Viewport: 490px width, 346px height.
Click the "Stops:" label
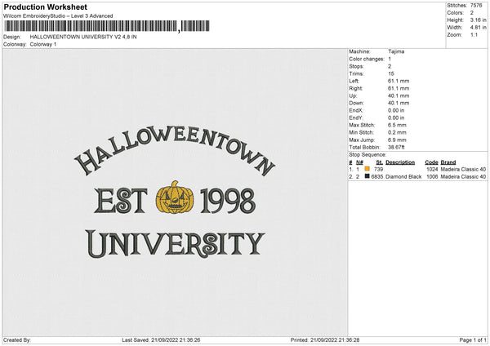point(357,67)
